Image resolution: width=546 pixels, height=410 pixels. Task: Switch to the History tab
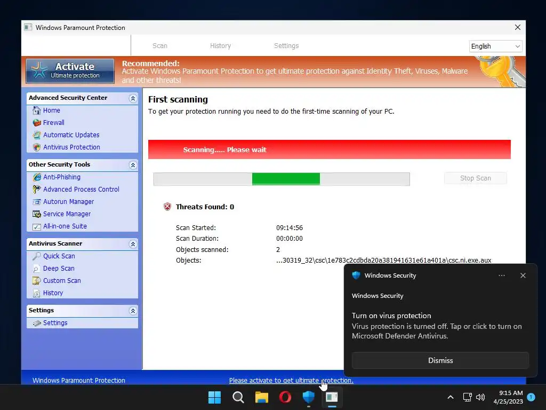(x=220, y=46)
